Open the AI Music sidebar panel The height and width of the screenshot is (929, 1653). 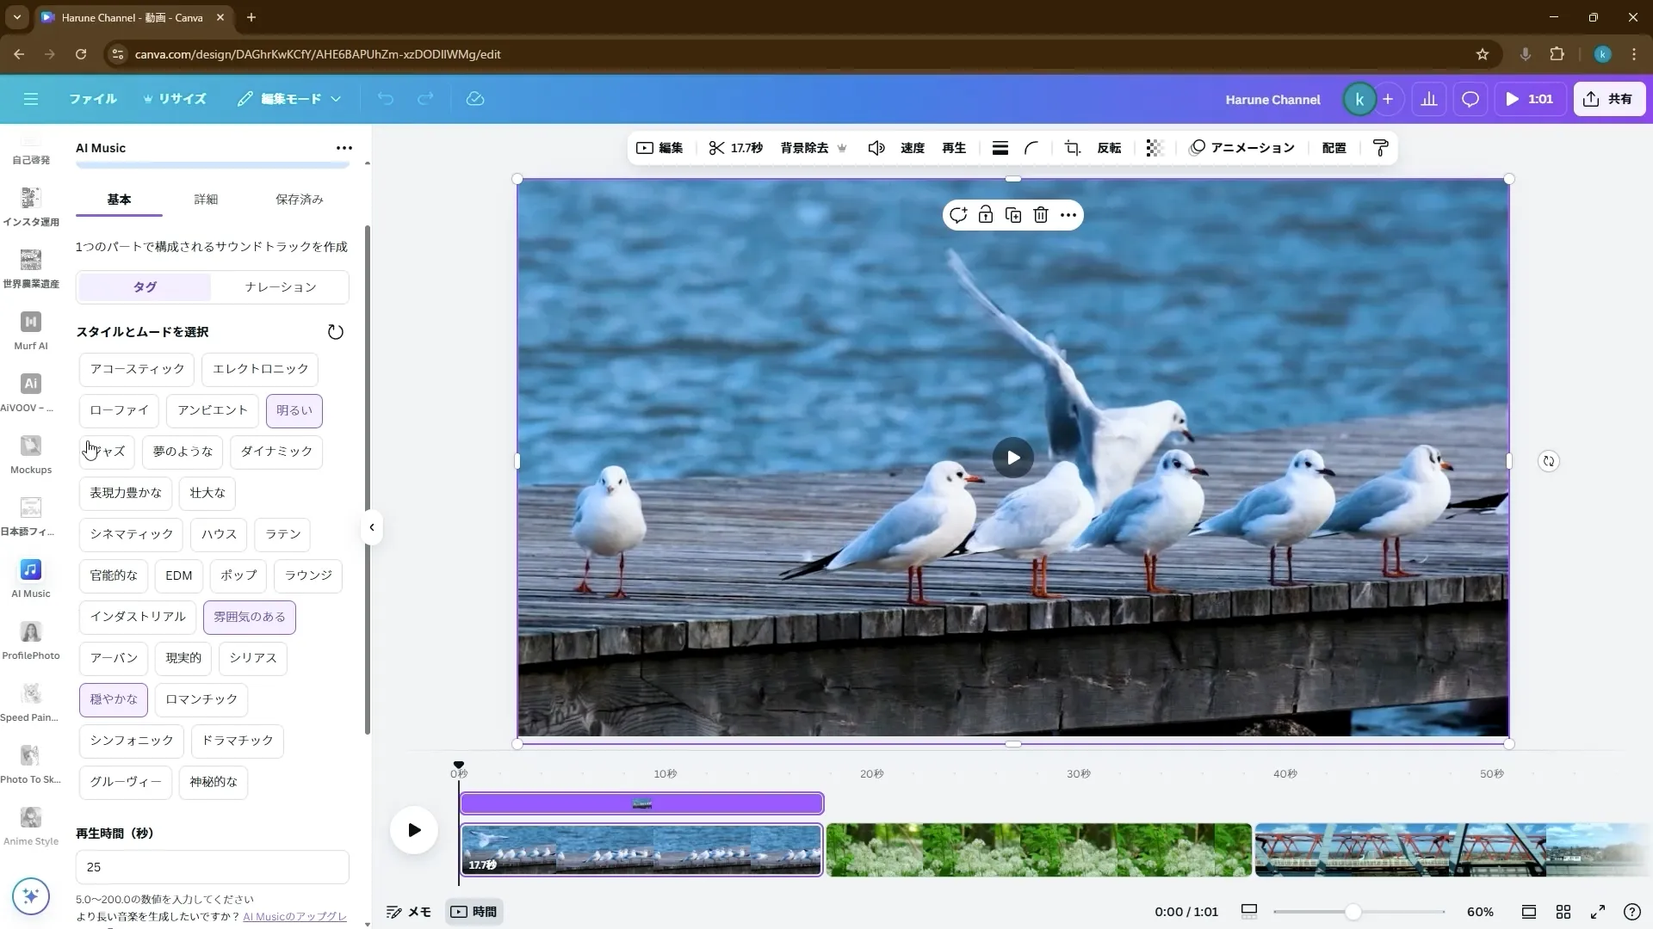(x=30, y=576)
